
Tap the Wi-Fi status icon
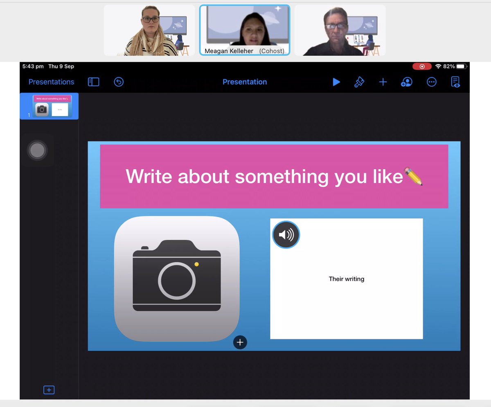click(438, 66)
